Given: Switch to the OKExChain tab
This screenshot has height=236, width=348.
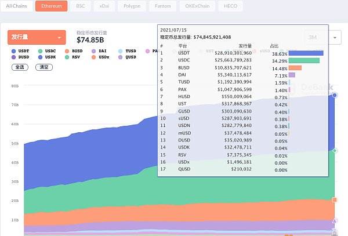Looking at the screenshot, I should pos(197,6).
